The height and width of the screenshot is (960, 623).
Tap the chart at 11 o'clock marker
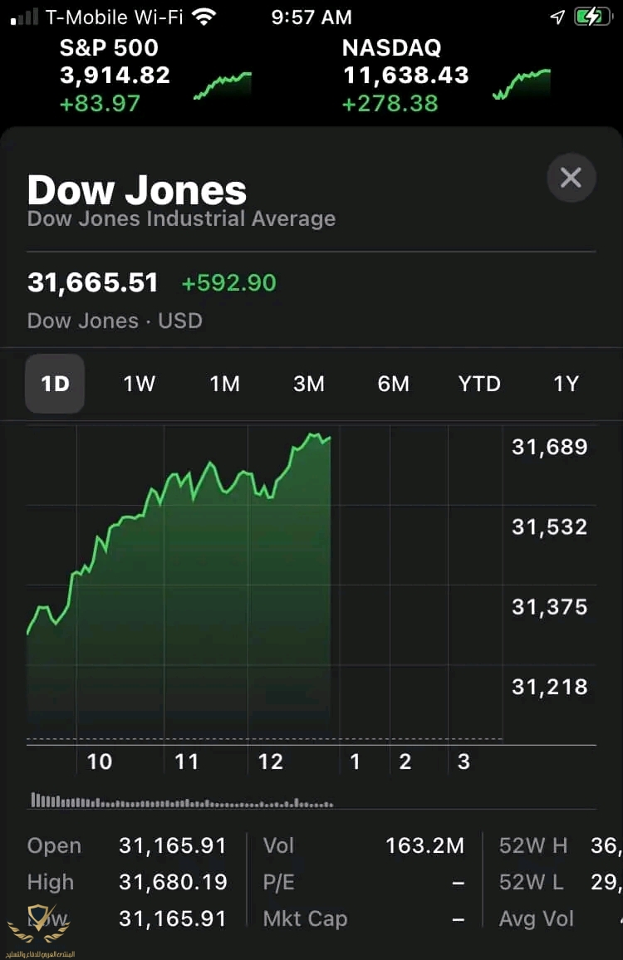(x=187, y=762)
